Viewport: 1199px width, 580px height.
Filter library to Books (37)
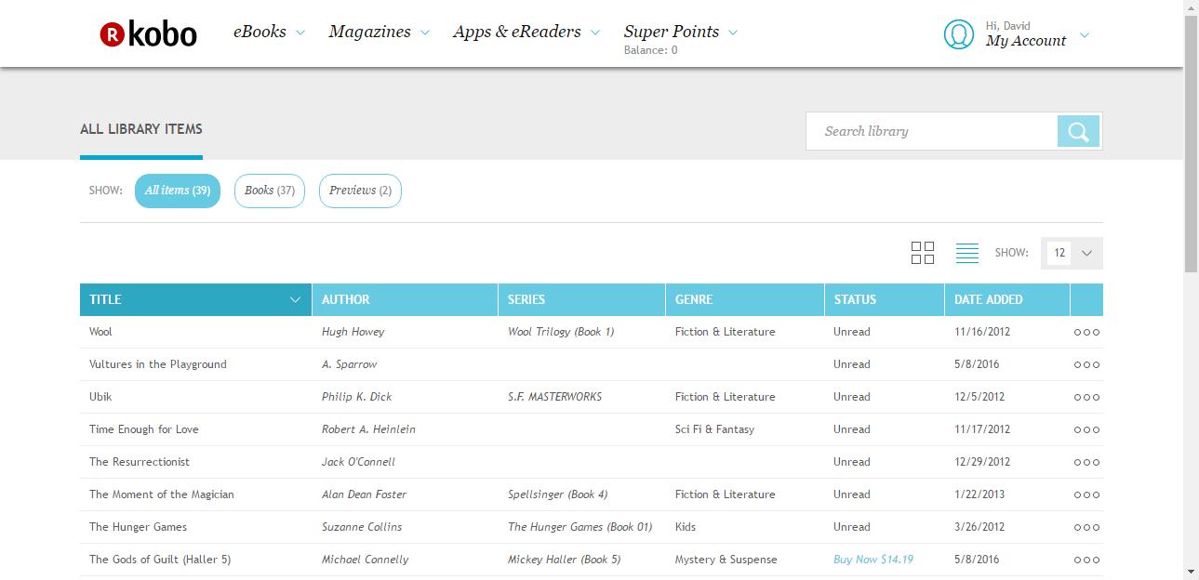pos(270,191)
